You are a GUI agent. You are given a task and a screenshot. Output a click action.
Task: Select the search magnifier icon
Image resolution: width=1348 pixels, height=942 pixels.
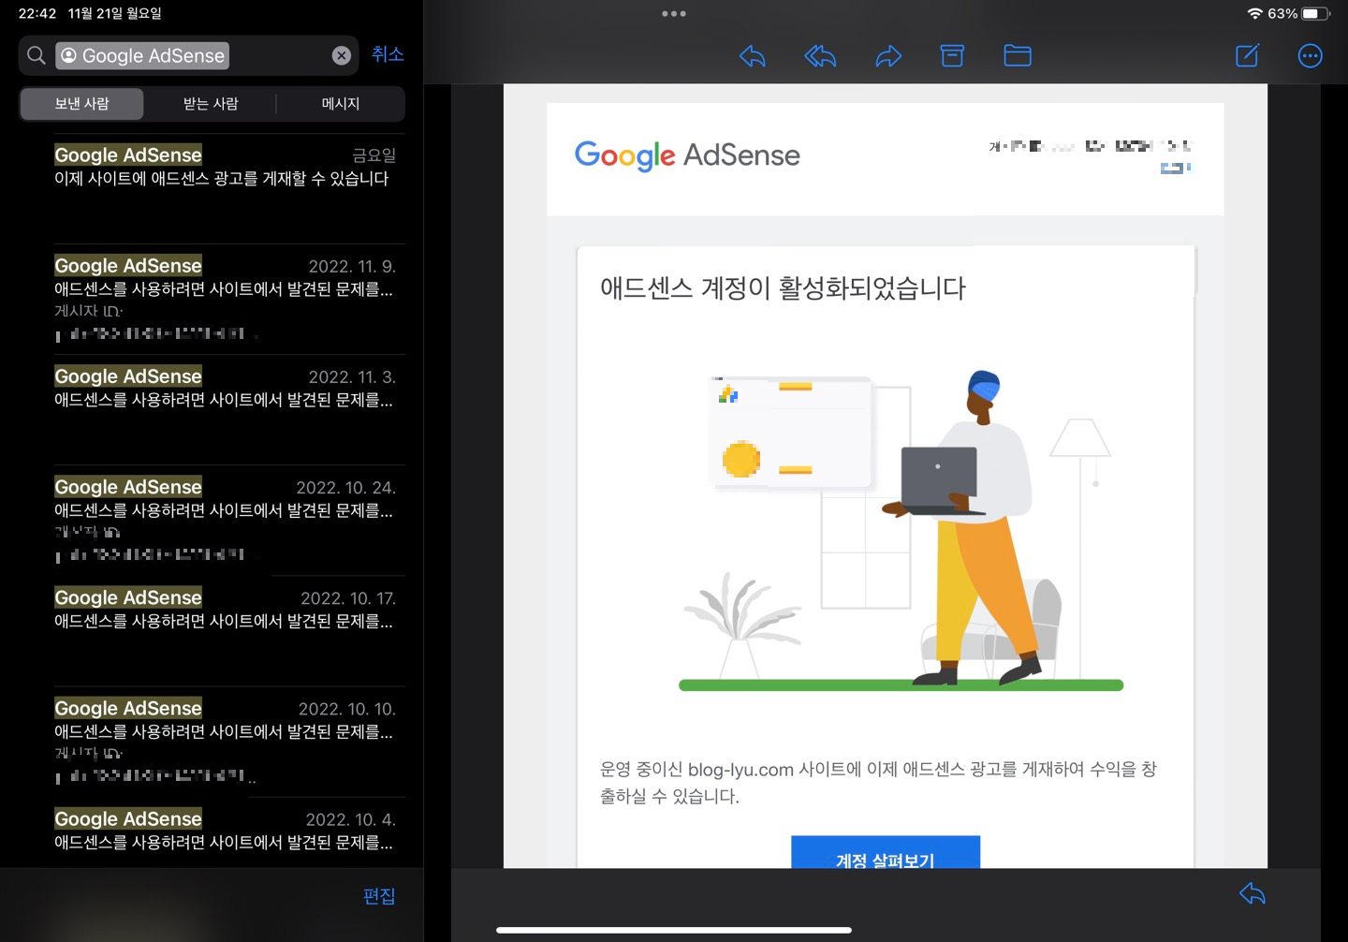[36, 55]
